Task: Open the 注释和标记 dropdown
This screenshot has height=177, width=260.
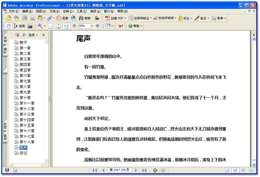Action: pos(140,18)
